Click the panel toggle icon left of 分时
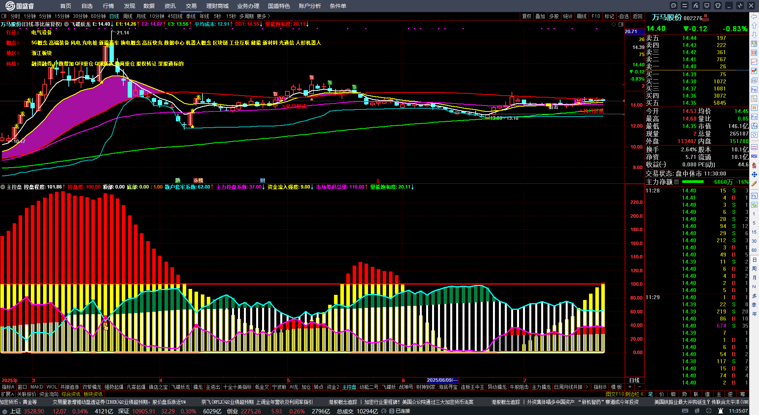This screenshot has width=759, height=415. pos(4,16)
